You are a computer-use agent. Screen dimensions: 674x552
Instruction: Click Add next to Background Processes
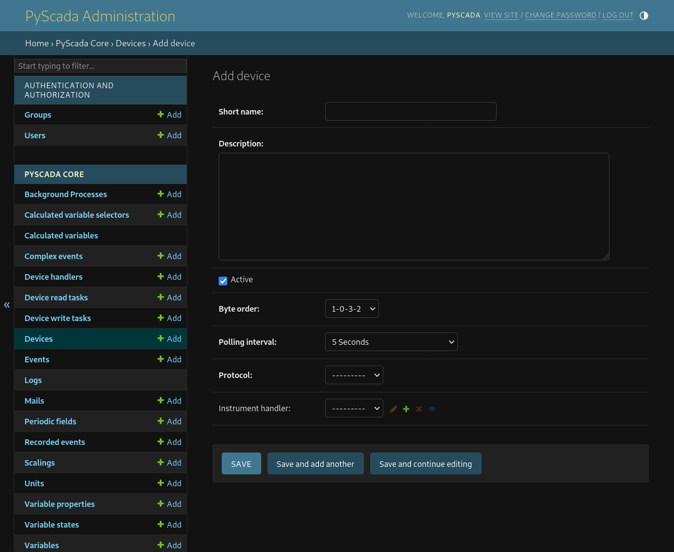click(169, 194)
